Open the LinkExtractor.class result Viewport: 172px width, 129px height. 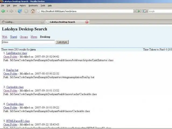coord(17,53)
